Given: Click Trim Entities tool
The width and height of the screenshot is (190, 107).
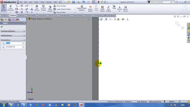Looking at the screenshot, I should tap(37, 8).
